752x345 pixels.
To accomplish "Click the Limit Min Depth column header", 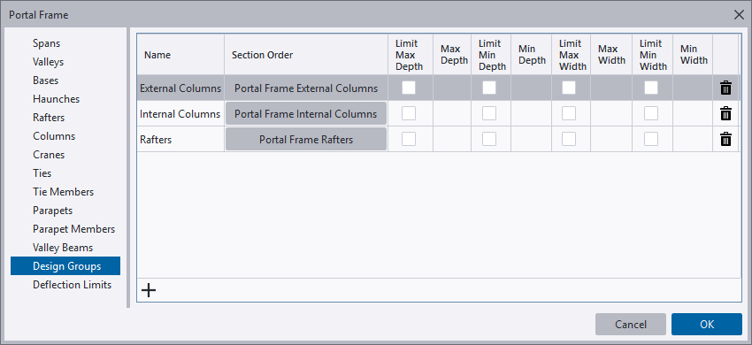I will (x=491, y=55).
